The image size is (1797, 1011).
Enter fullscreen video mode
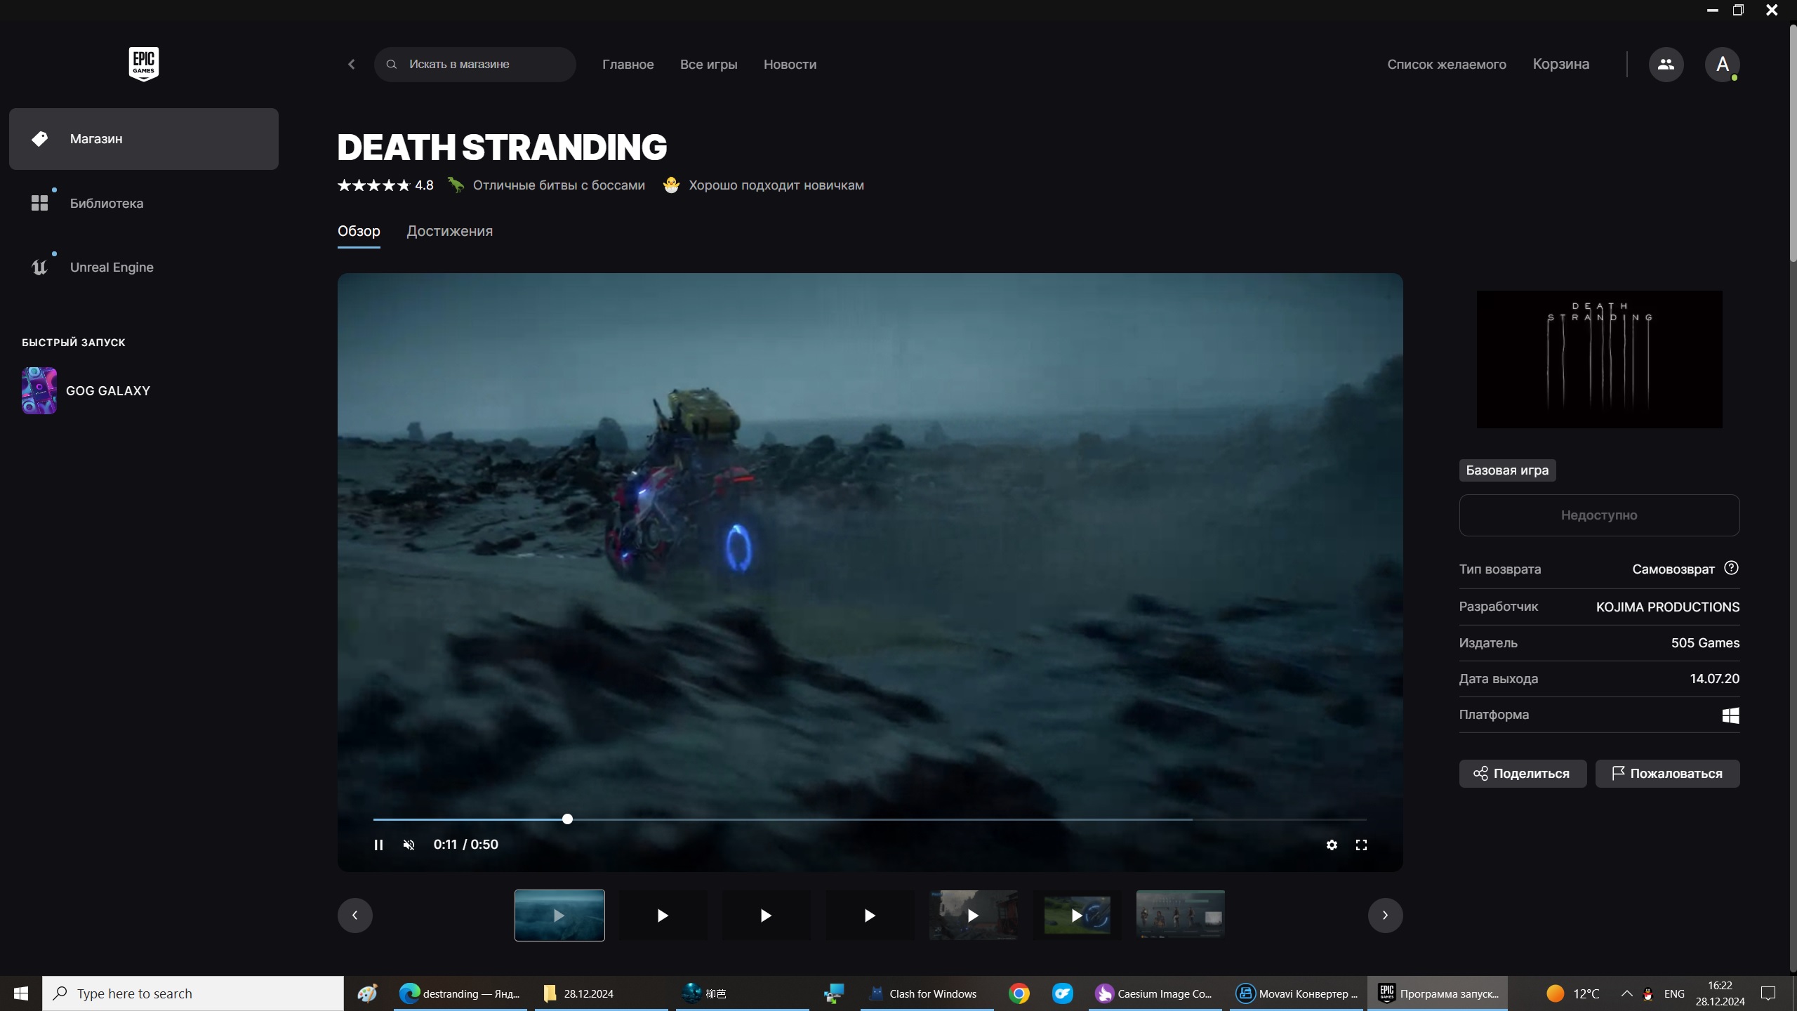point(1361,845)
